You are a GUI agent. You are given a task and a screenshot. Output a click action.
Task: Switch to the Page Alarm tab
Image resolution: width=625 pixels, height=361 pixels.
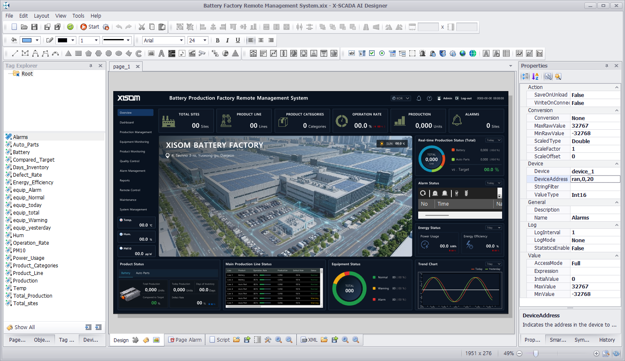[x=185, y=340]
